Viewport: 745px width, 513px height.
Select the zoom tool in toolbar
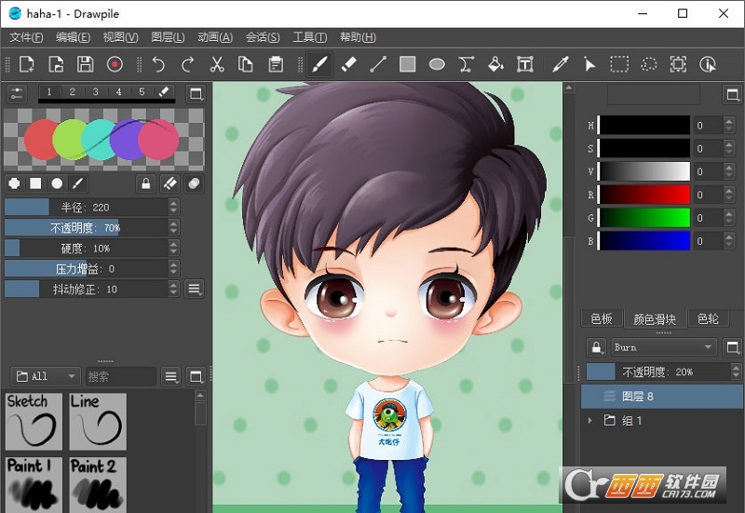(x=678, y=64)
